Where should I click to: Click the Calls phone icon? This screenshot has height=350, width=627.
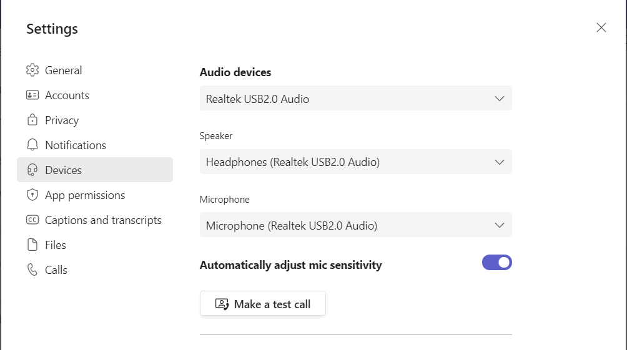click(32, 270)
